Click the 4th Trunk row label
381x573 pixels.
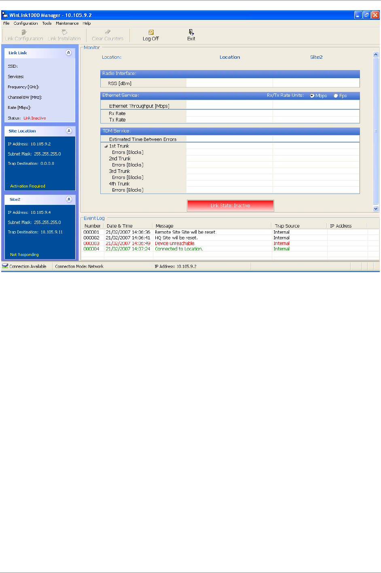119,184
